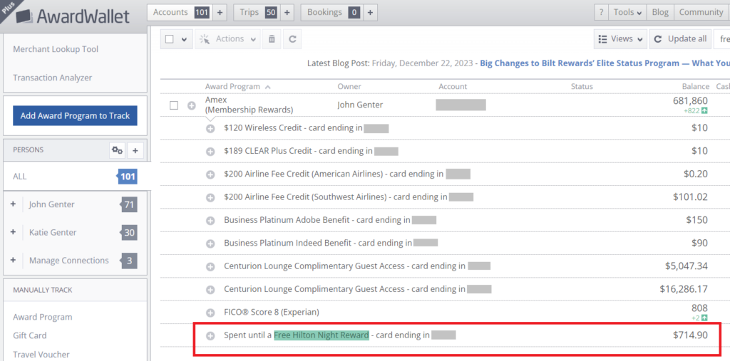Open the Accounts tab
Screen dimensions: 730x361
180,13
